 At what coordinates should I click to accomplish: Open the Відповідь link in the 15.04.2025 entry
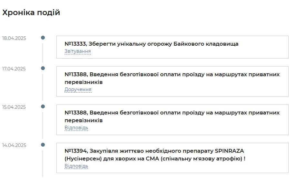point(76,128)
